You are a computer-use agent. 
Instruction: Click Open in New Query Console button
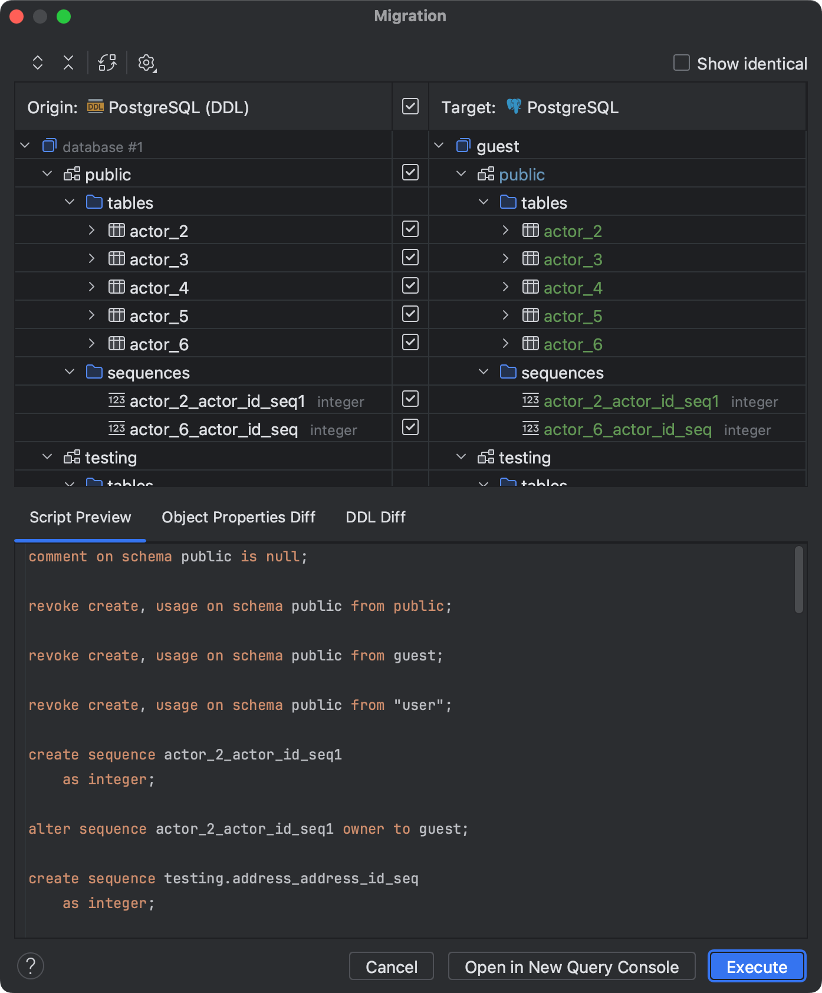tap(571, 966)
